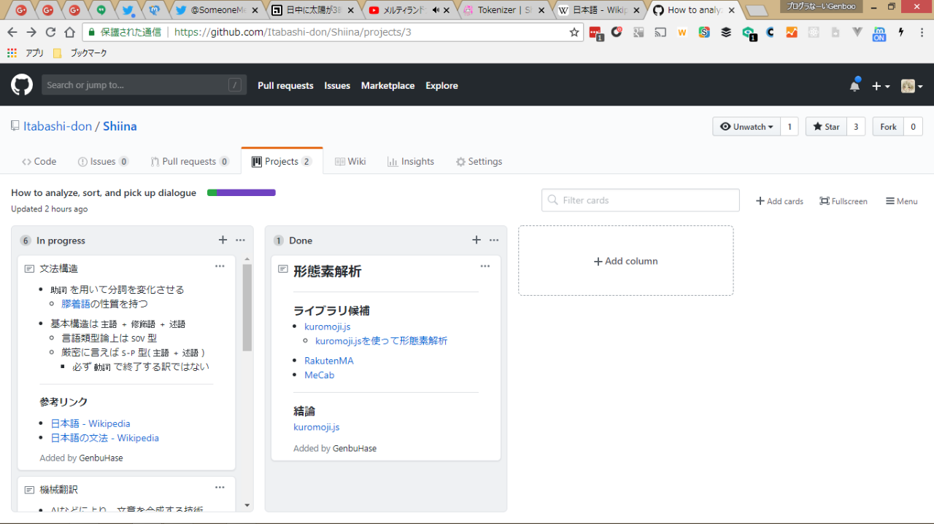Add card to In progress column

[223, 240]
